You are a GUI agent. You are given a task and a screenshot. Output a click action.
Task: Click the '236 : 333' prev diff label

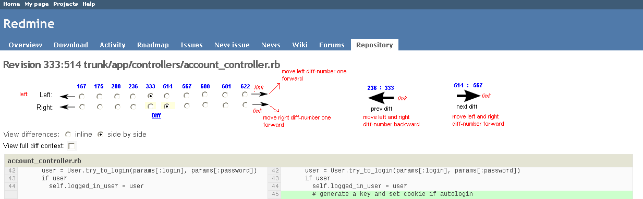point(381,88)
